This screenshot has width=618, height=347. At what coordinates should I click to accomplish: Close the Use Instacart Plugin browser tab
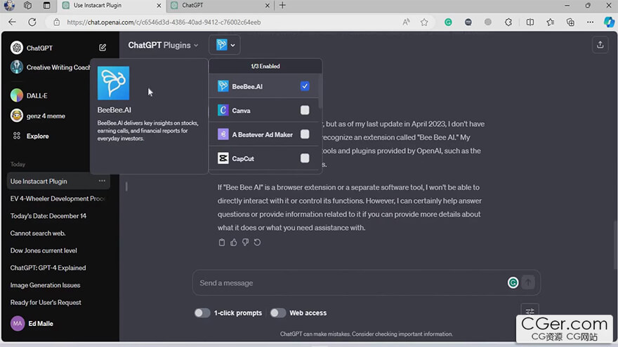[159, 6]
